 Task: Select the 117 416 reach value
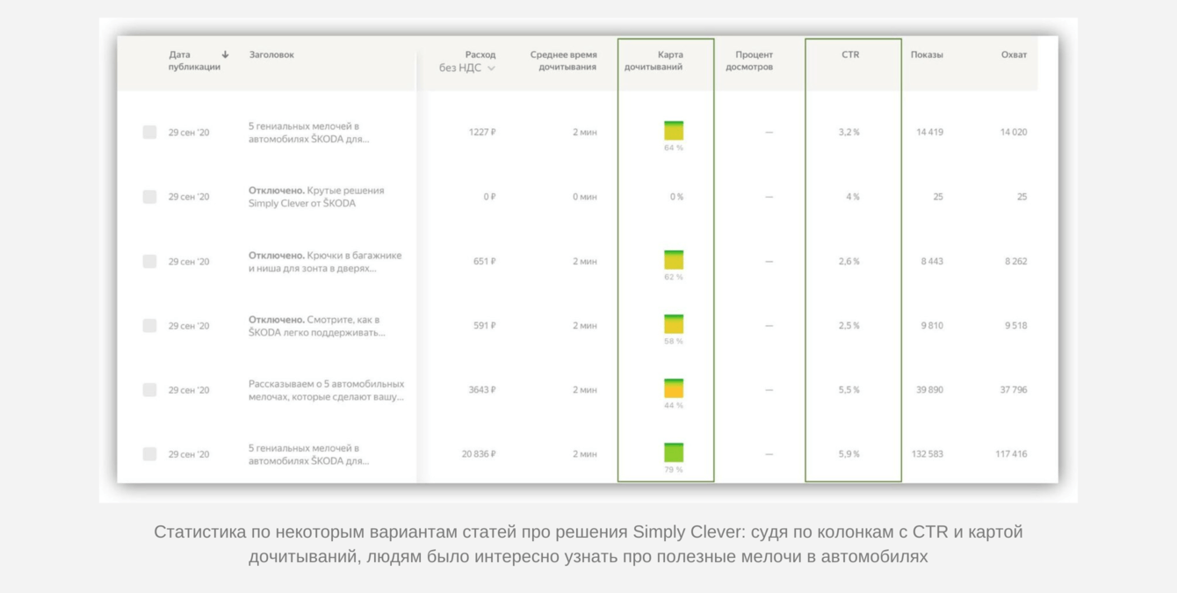(1011, 454)
